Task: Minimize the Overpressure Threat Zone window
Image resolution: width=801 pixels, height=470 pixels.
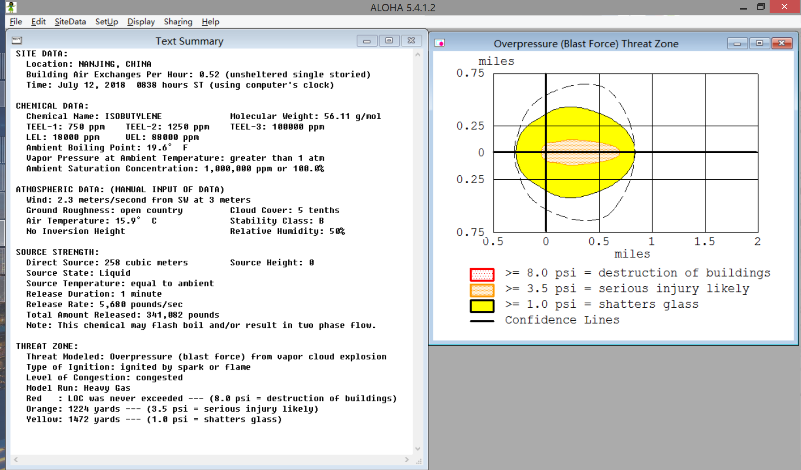Action: tap(737, 44)
